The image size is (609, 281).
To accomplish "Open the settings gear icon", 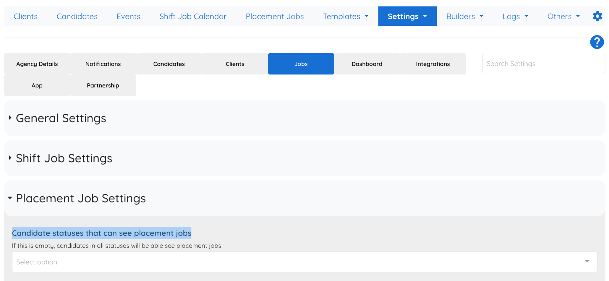I will 597,16.
